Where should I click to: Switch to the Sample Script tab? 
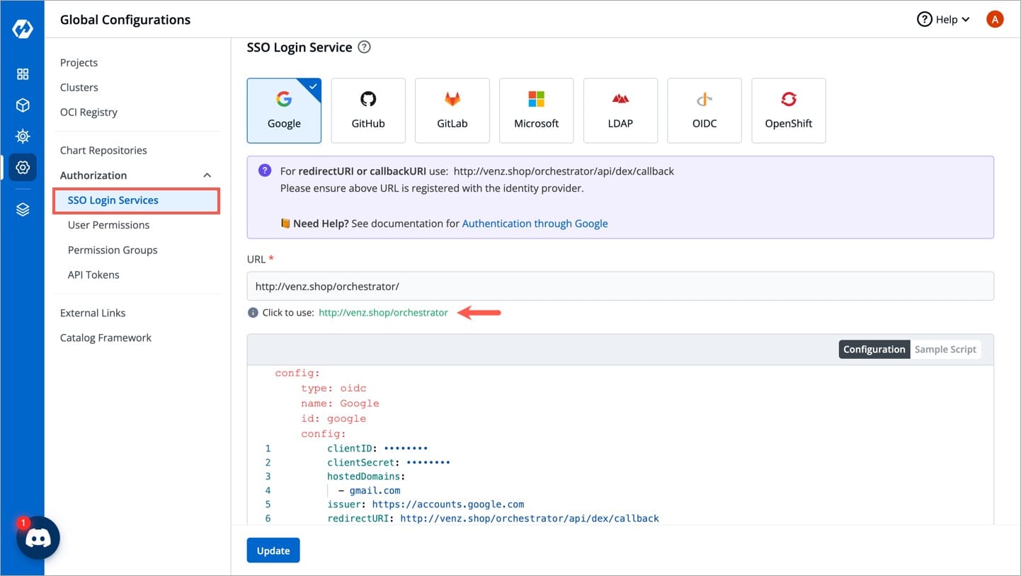[945, 350]
